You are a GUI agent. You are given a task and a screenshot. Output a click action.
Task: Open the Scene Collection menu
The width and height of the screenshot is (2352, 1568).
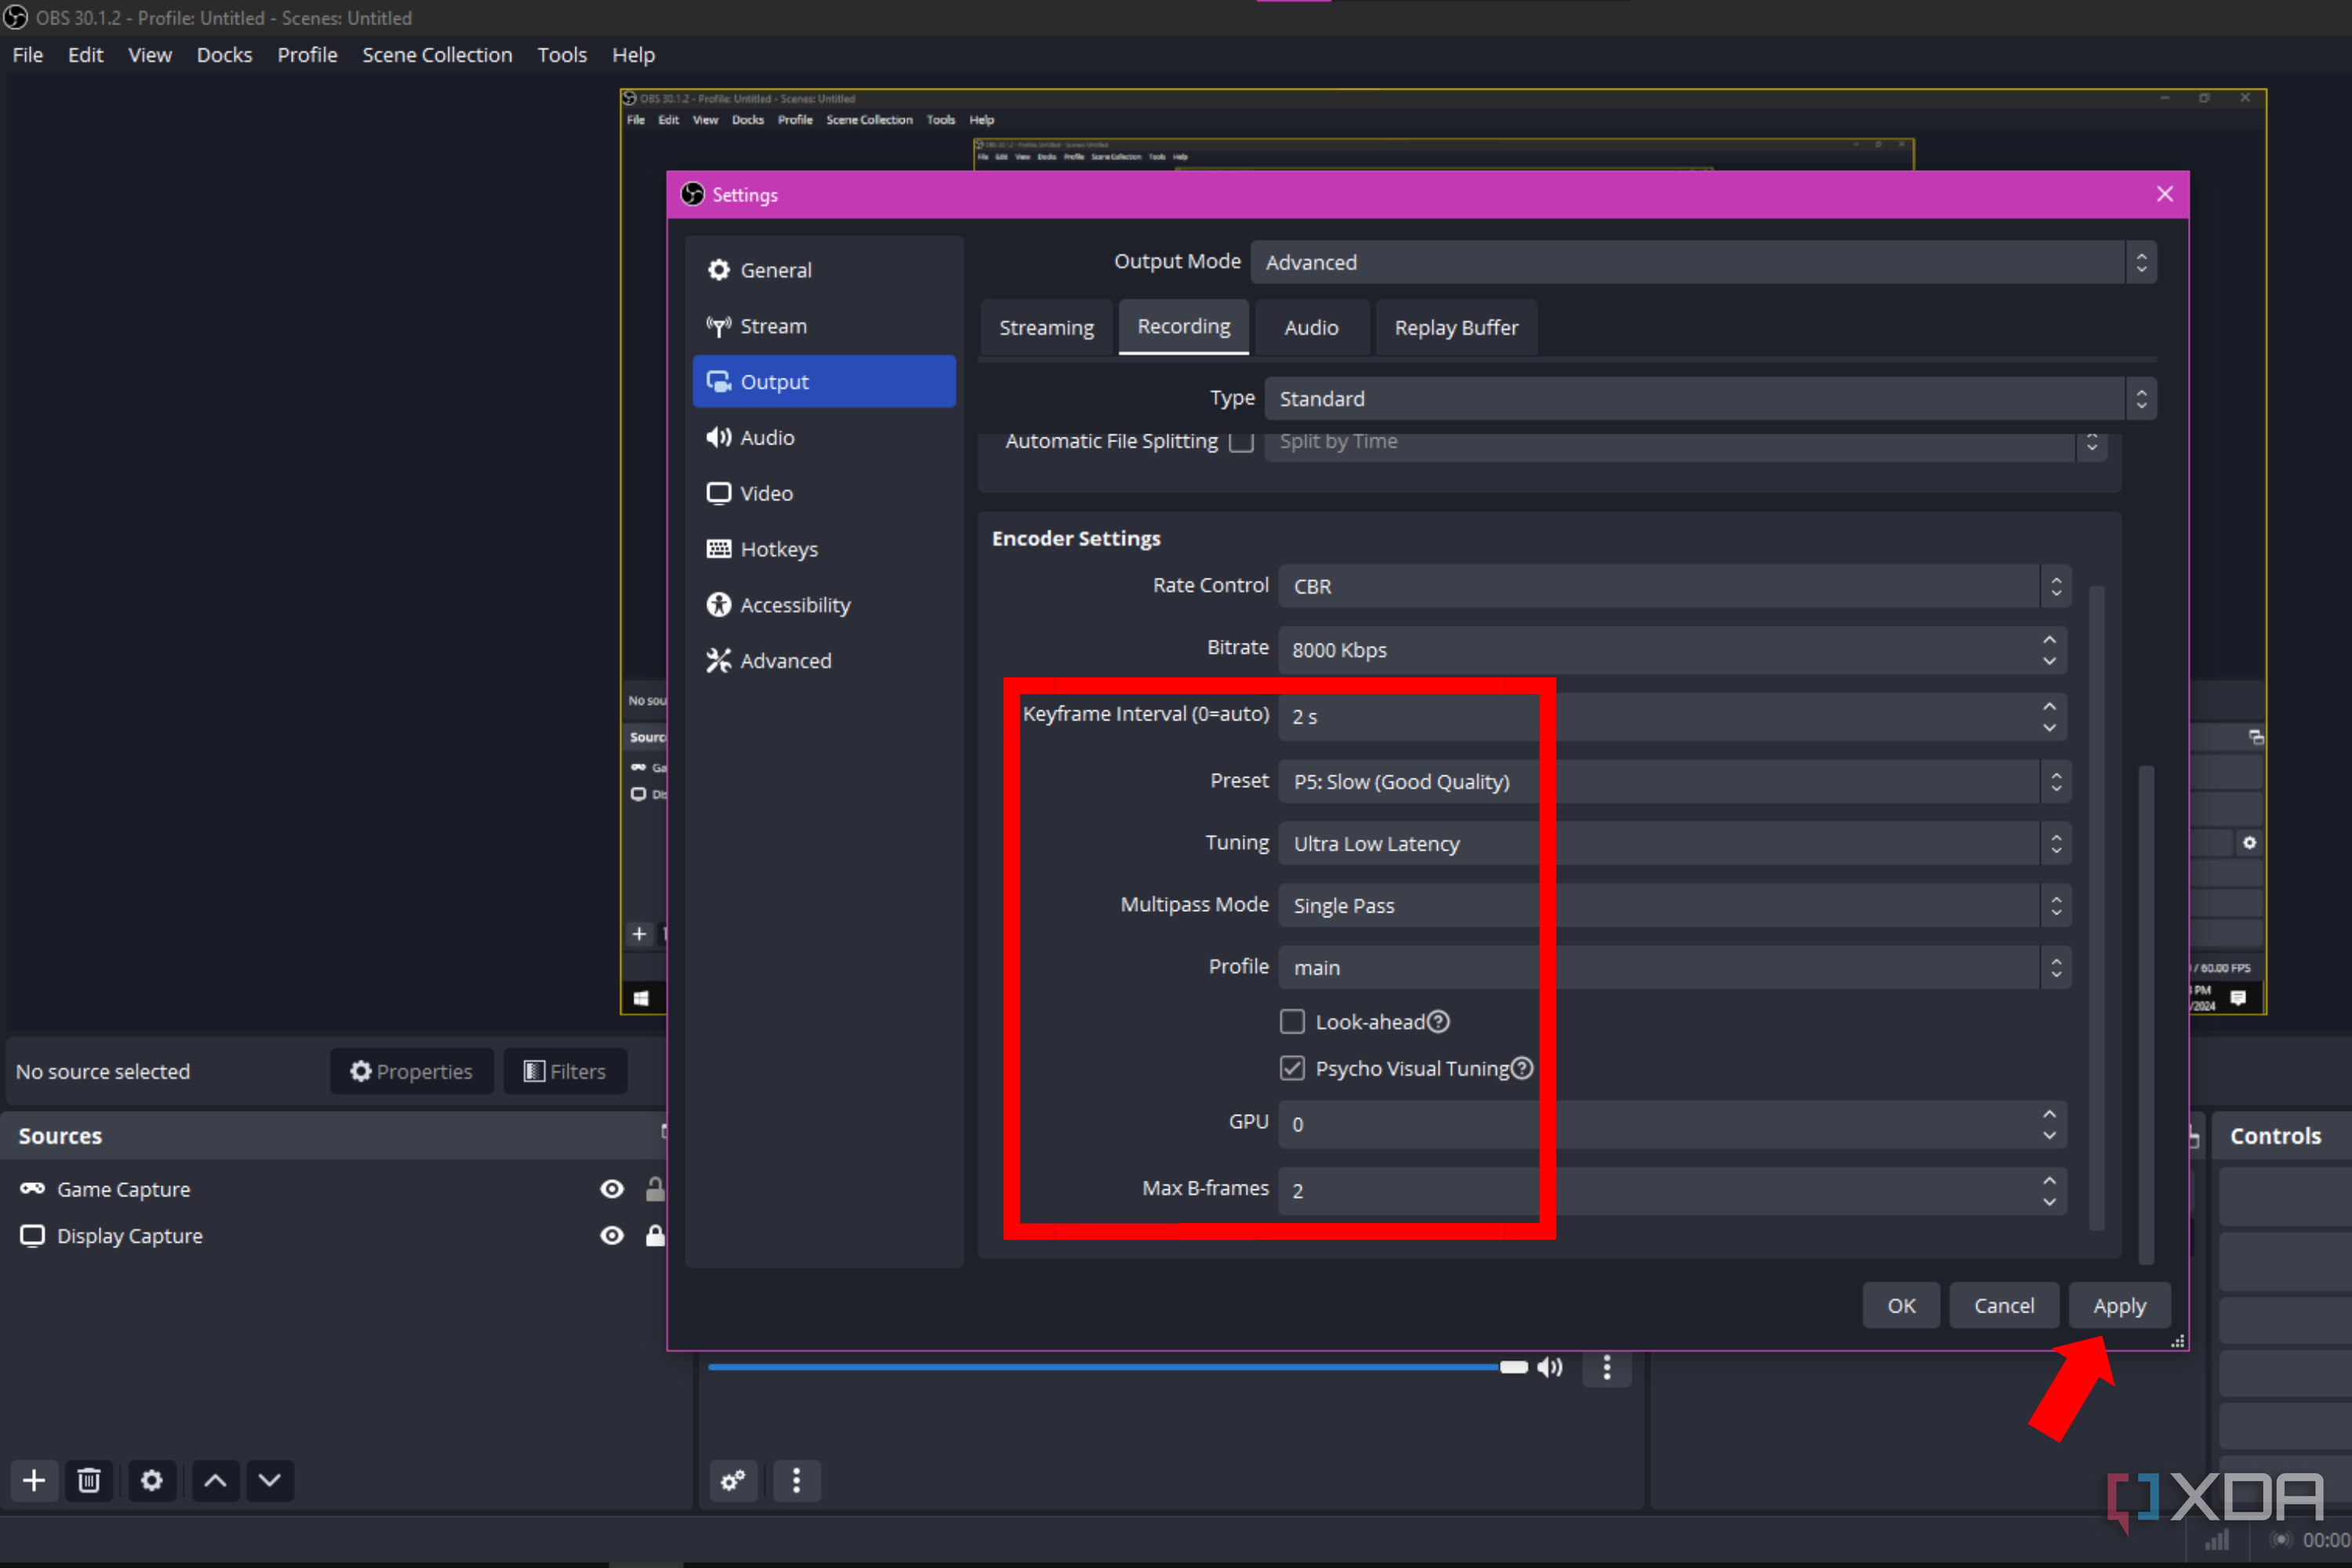click(437, 55)
